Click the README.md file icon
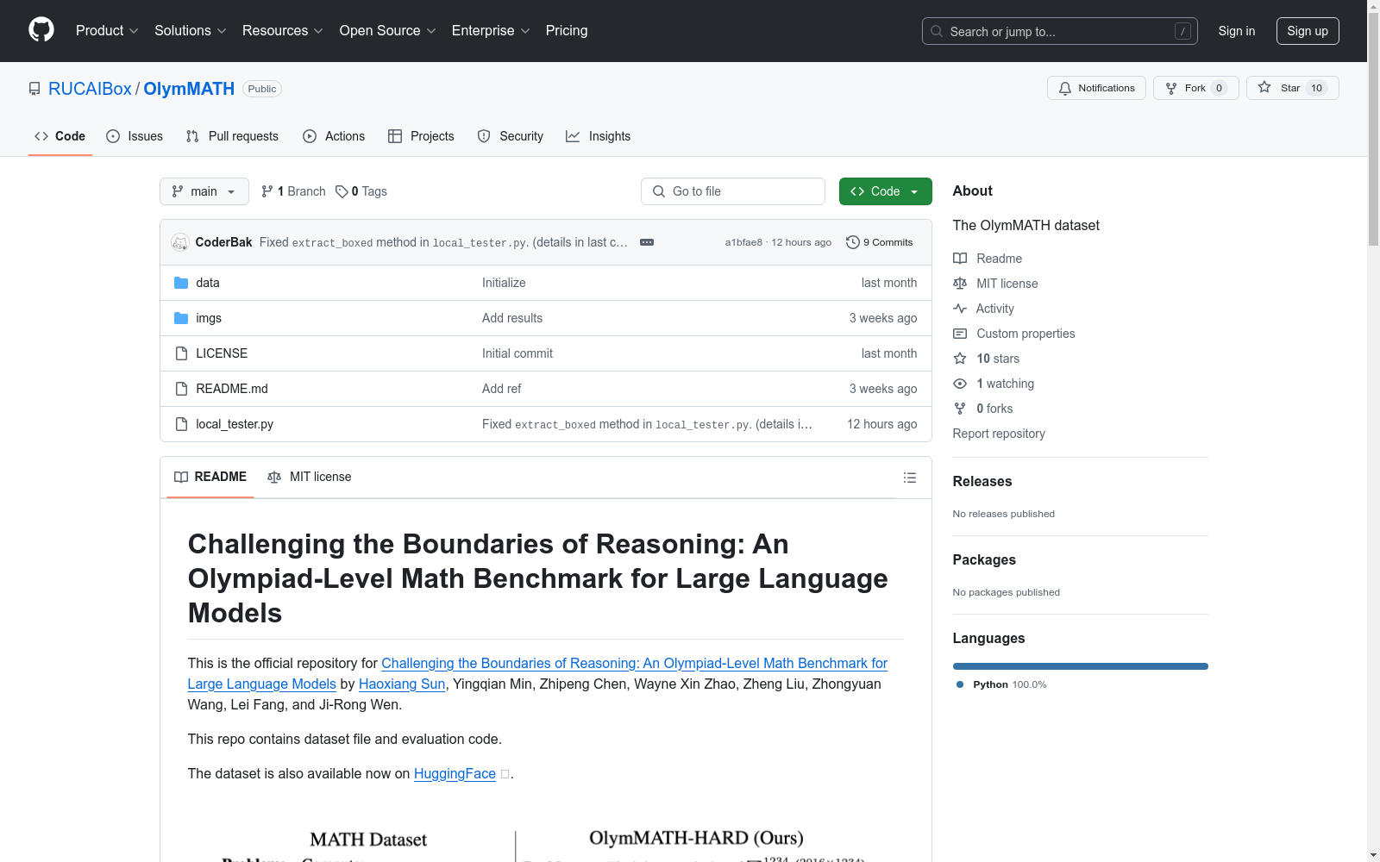The height and width of the screenshot is (862, 1380). click(181, 389)
